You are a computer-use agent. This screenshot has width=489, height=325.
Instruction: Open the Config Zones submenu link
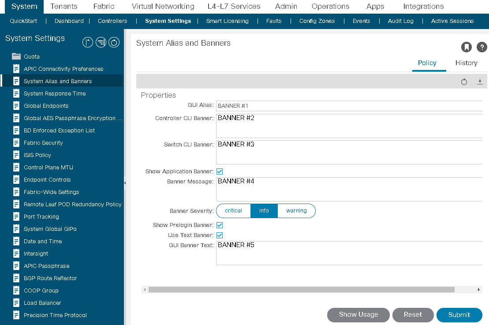317,21
